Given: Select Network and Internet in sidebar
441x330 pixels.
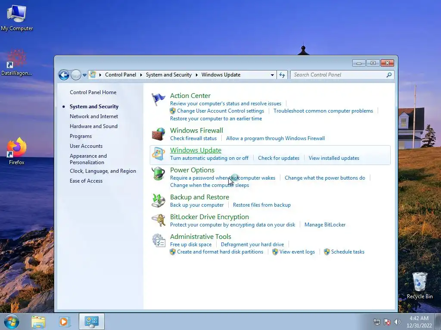Looking at the screenshot, I should [x=94, y=116].
